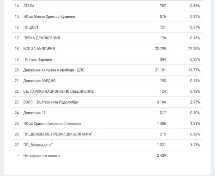Screen dimensions: 215x176
Task: Click the БСП ЗА БЪЛГАРИЯ party name
Action: point(39,49)
